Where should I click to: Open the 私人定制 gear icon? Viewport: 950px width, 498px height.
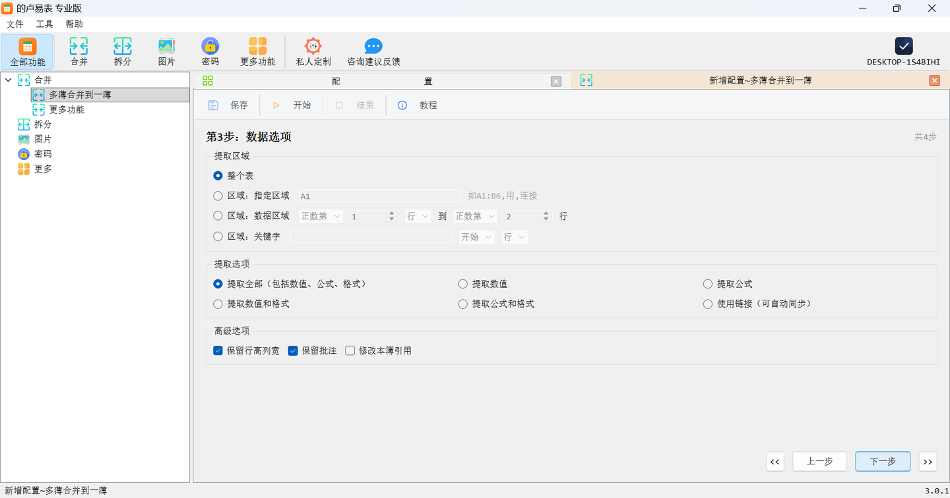click(313, 46)
